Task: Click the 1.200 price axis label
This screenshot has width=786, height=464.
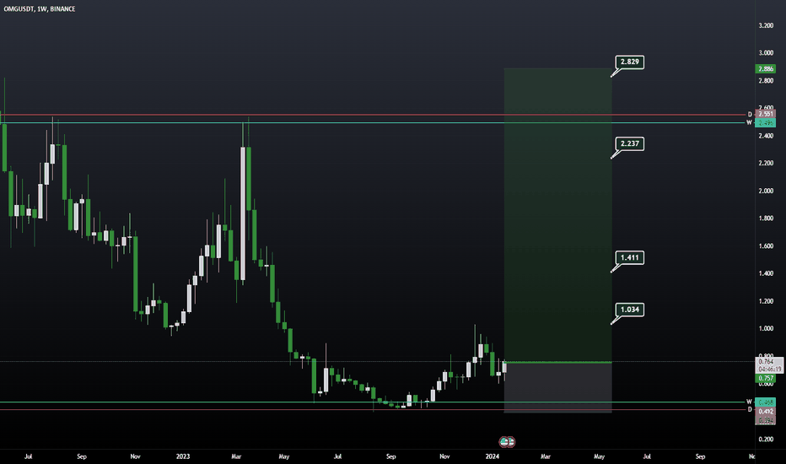Action: 766,301
